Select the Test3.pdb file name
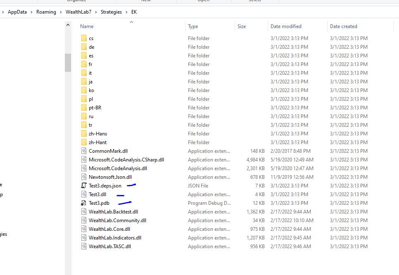The width and height of the screenshot is (399, 275). 99,203
